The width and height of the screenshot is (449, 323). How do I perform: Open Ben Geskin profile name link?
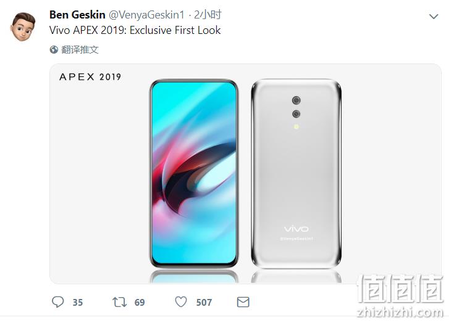tap(77, 15)
